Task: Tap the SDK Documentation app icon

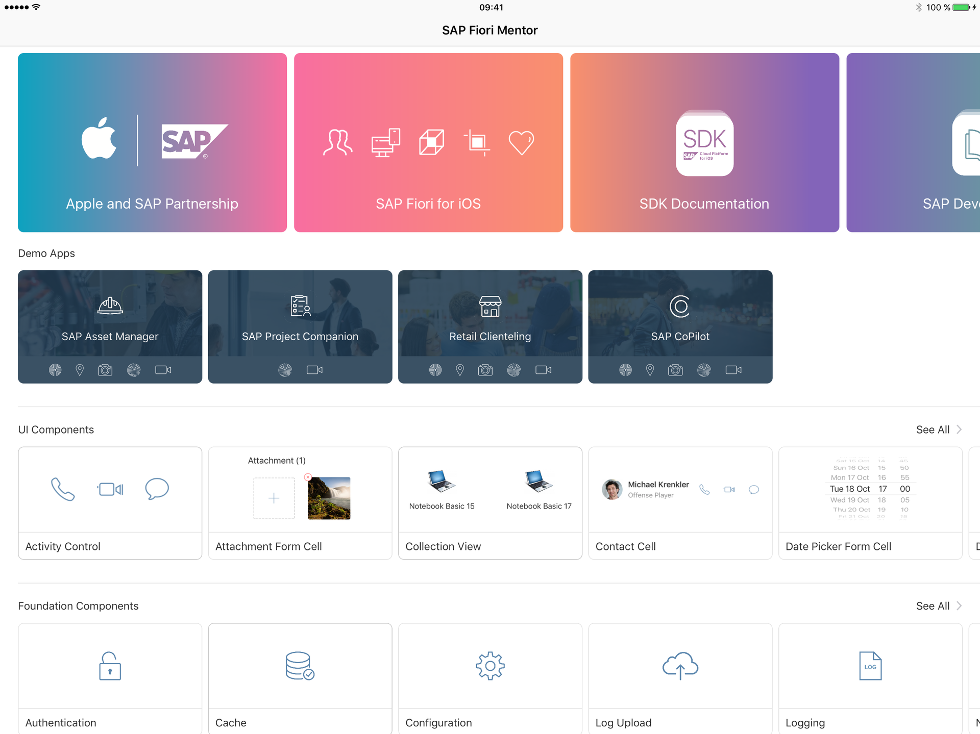Action: (x=704, y=143)
